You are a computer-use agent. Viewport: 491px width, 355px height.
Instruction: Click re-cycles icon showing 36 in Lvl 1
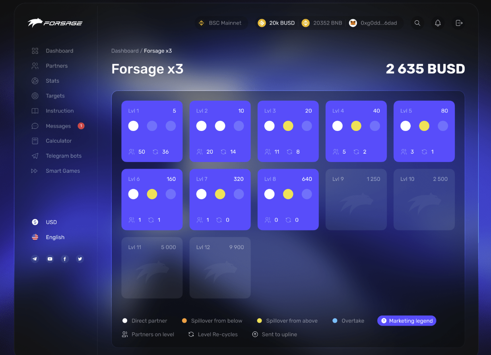[155, 152]
